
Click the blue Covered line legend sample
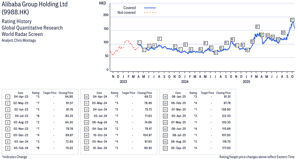tap(150, 8)
